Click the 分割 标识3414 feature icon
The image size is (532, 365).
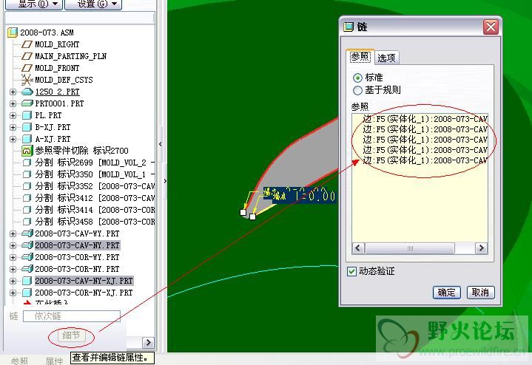(27, 210)
